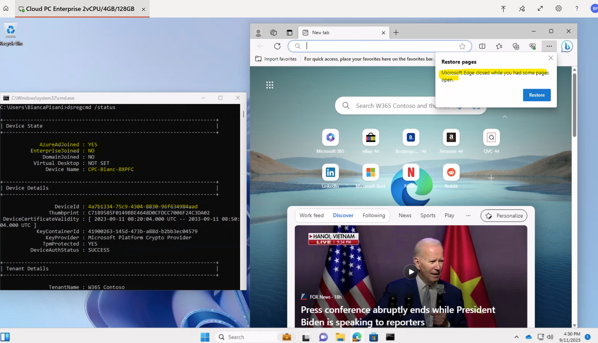The width and height of the screenshot is (598, 343).
Task: Open the app launcher grid icon
Action: click(x=270, y=85)
